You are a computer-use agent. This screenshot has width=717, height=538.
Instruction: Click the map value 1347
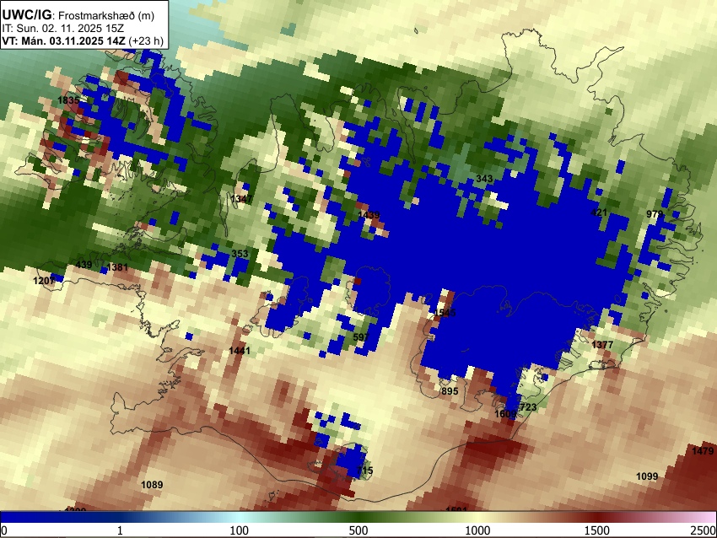(241, 199)
